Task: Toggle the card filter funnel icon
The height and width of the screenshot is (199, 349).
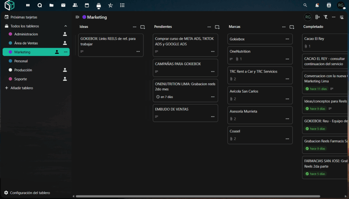Action: [x=325, y=17]
